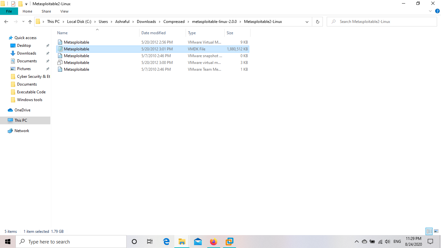Open Network in the sidebar

(22, 130)
